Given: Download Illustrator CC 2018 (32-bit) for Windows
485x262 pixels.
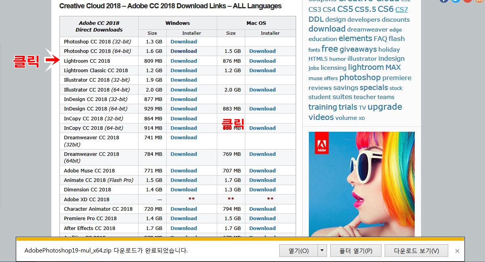Looking at the screenshot, I should [x=184, y=80].
